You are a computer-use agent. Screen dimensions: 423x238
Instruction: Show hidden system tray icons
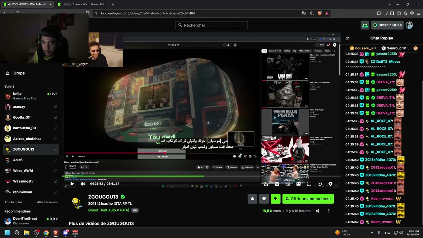(372, 233)
